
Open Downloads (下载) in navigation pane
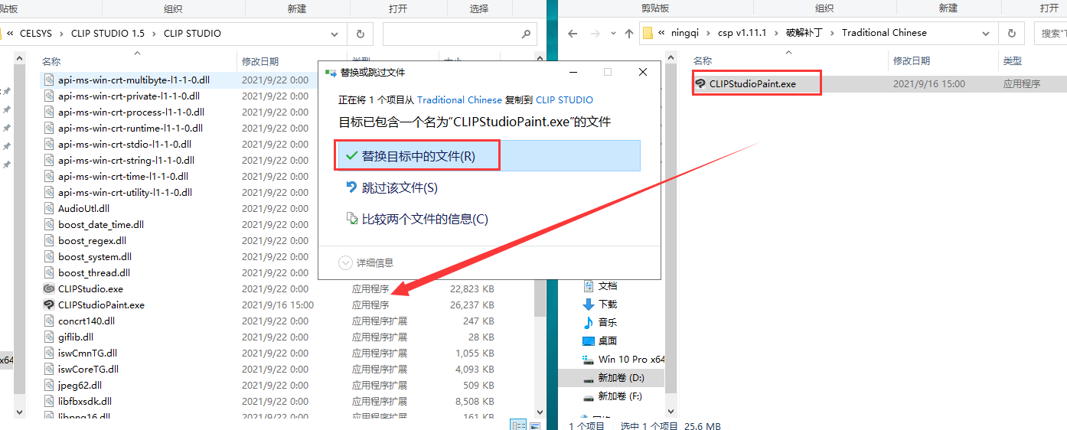(x=609, y=304)
